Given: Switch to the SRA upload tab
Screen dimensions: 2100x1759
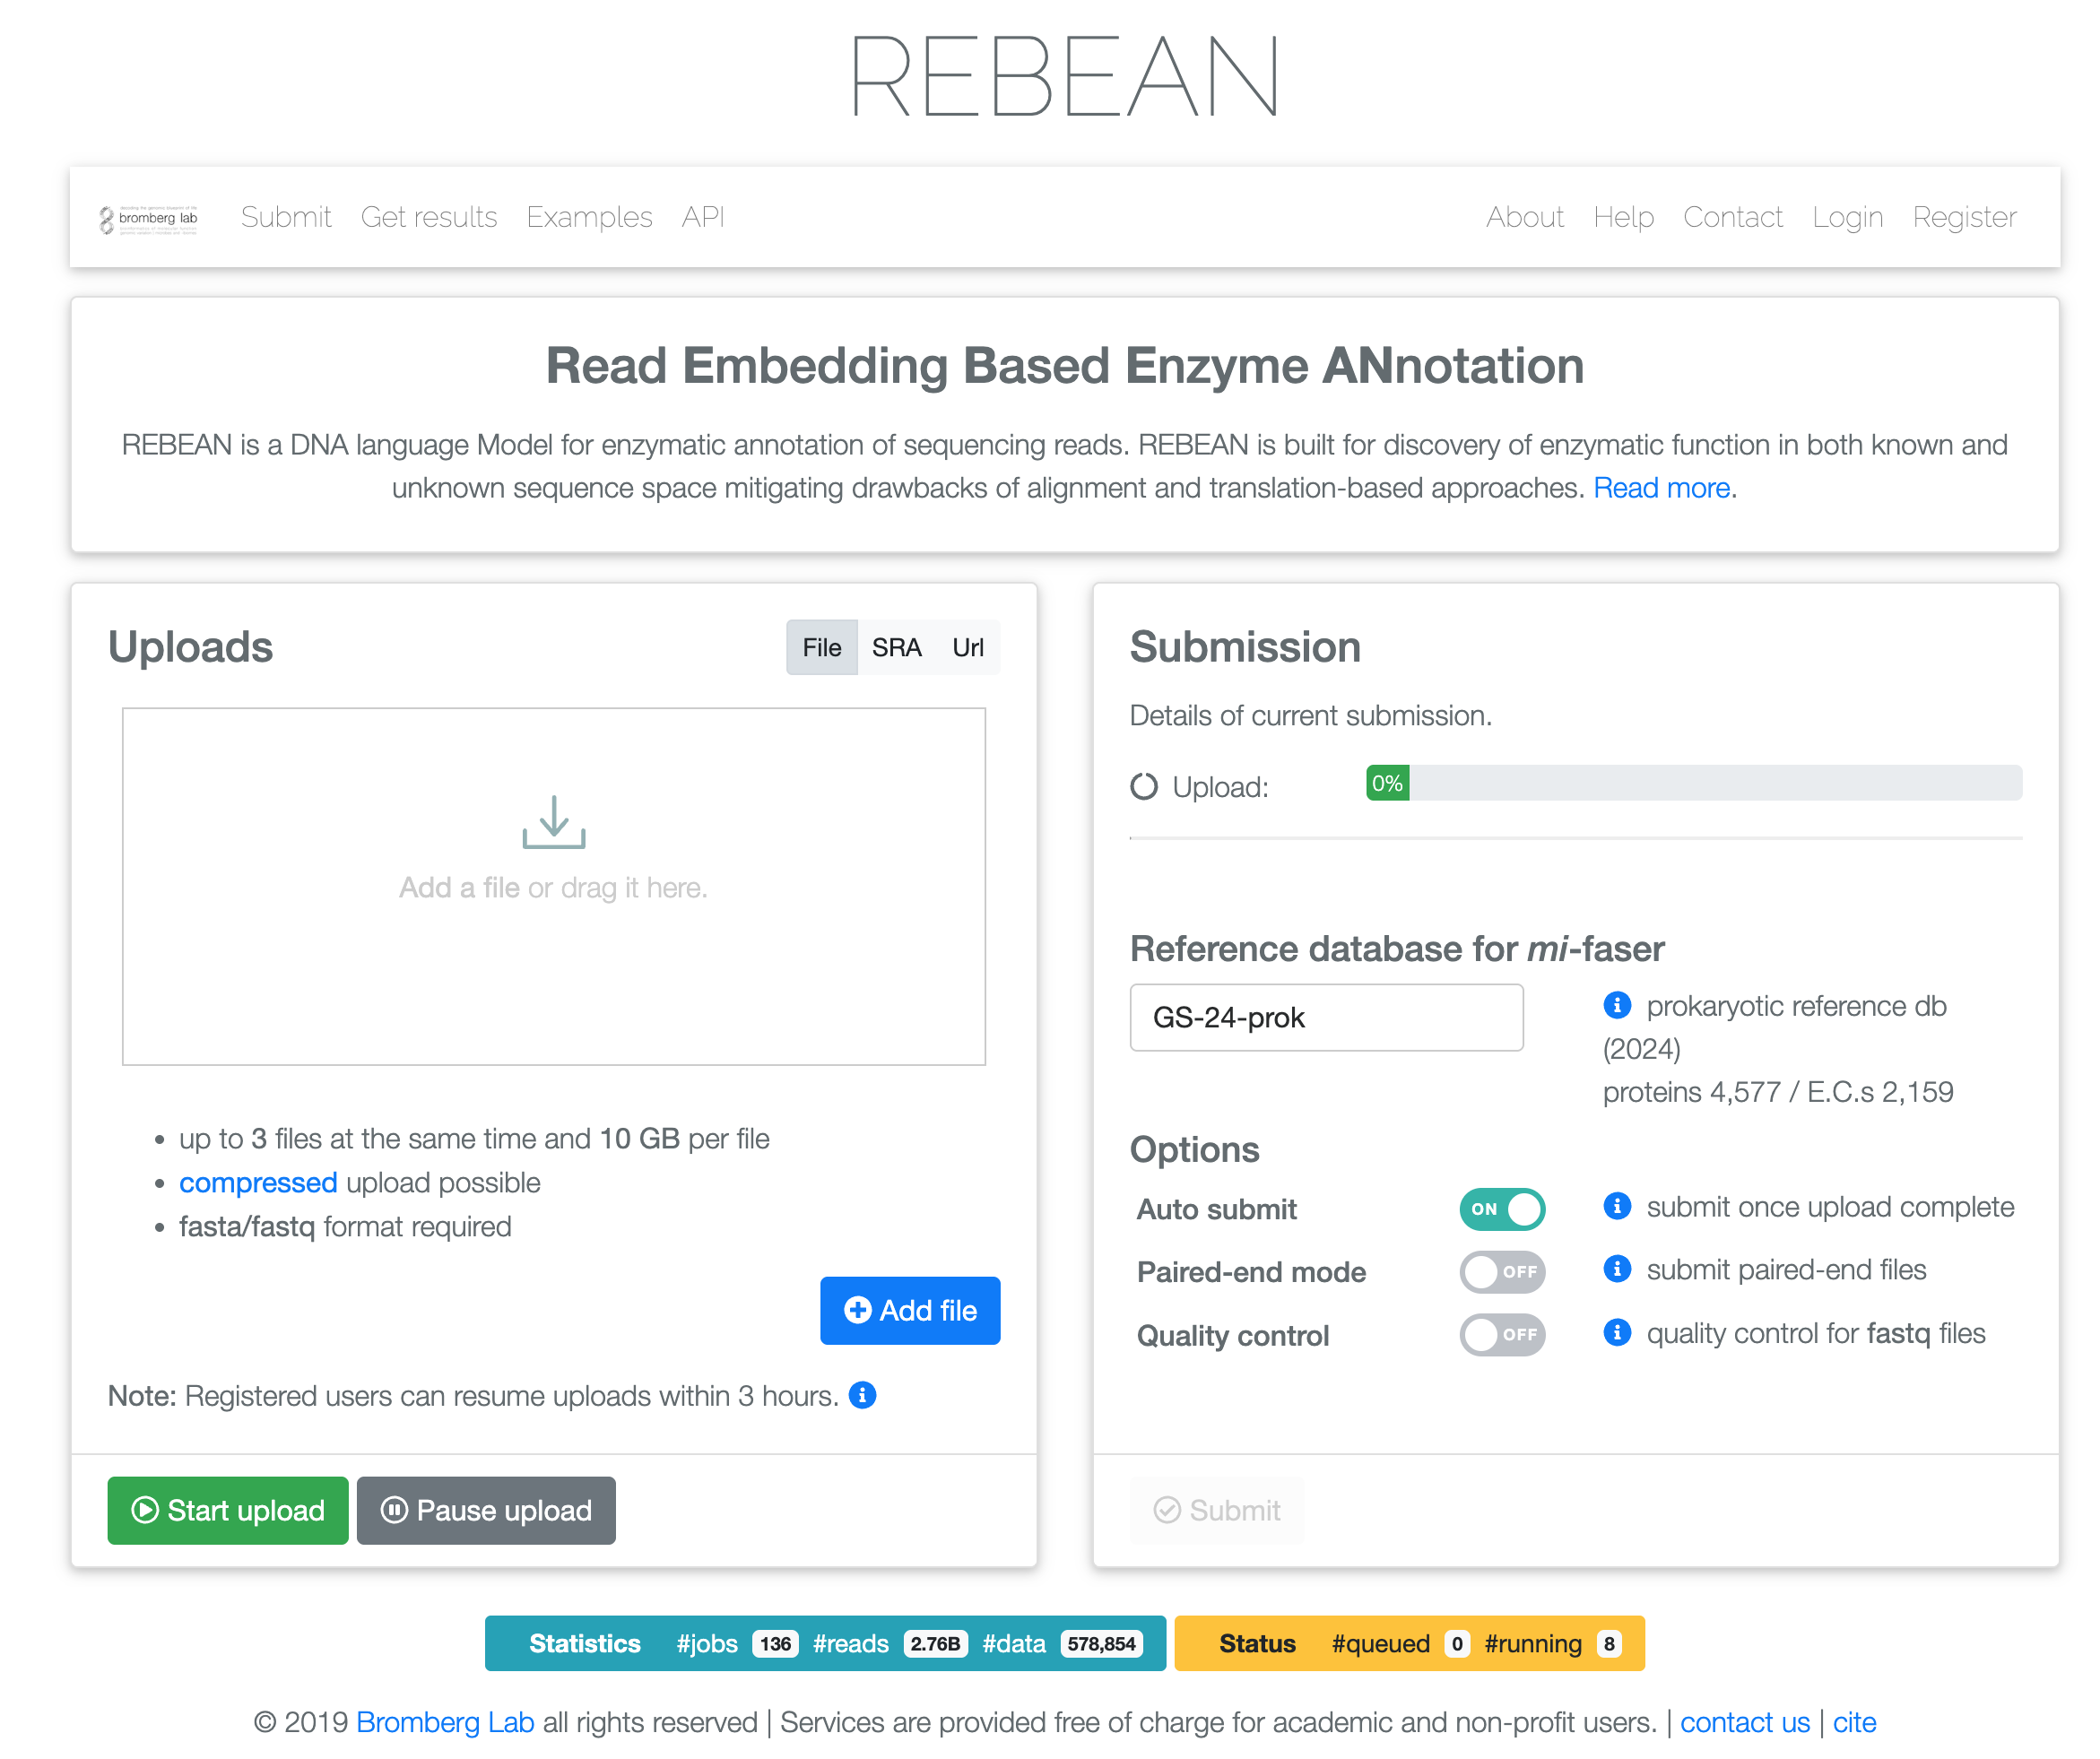Looking at the screenshot, I should (x=896, y=647).
